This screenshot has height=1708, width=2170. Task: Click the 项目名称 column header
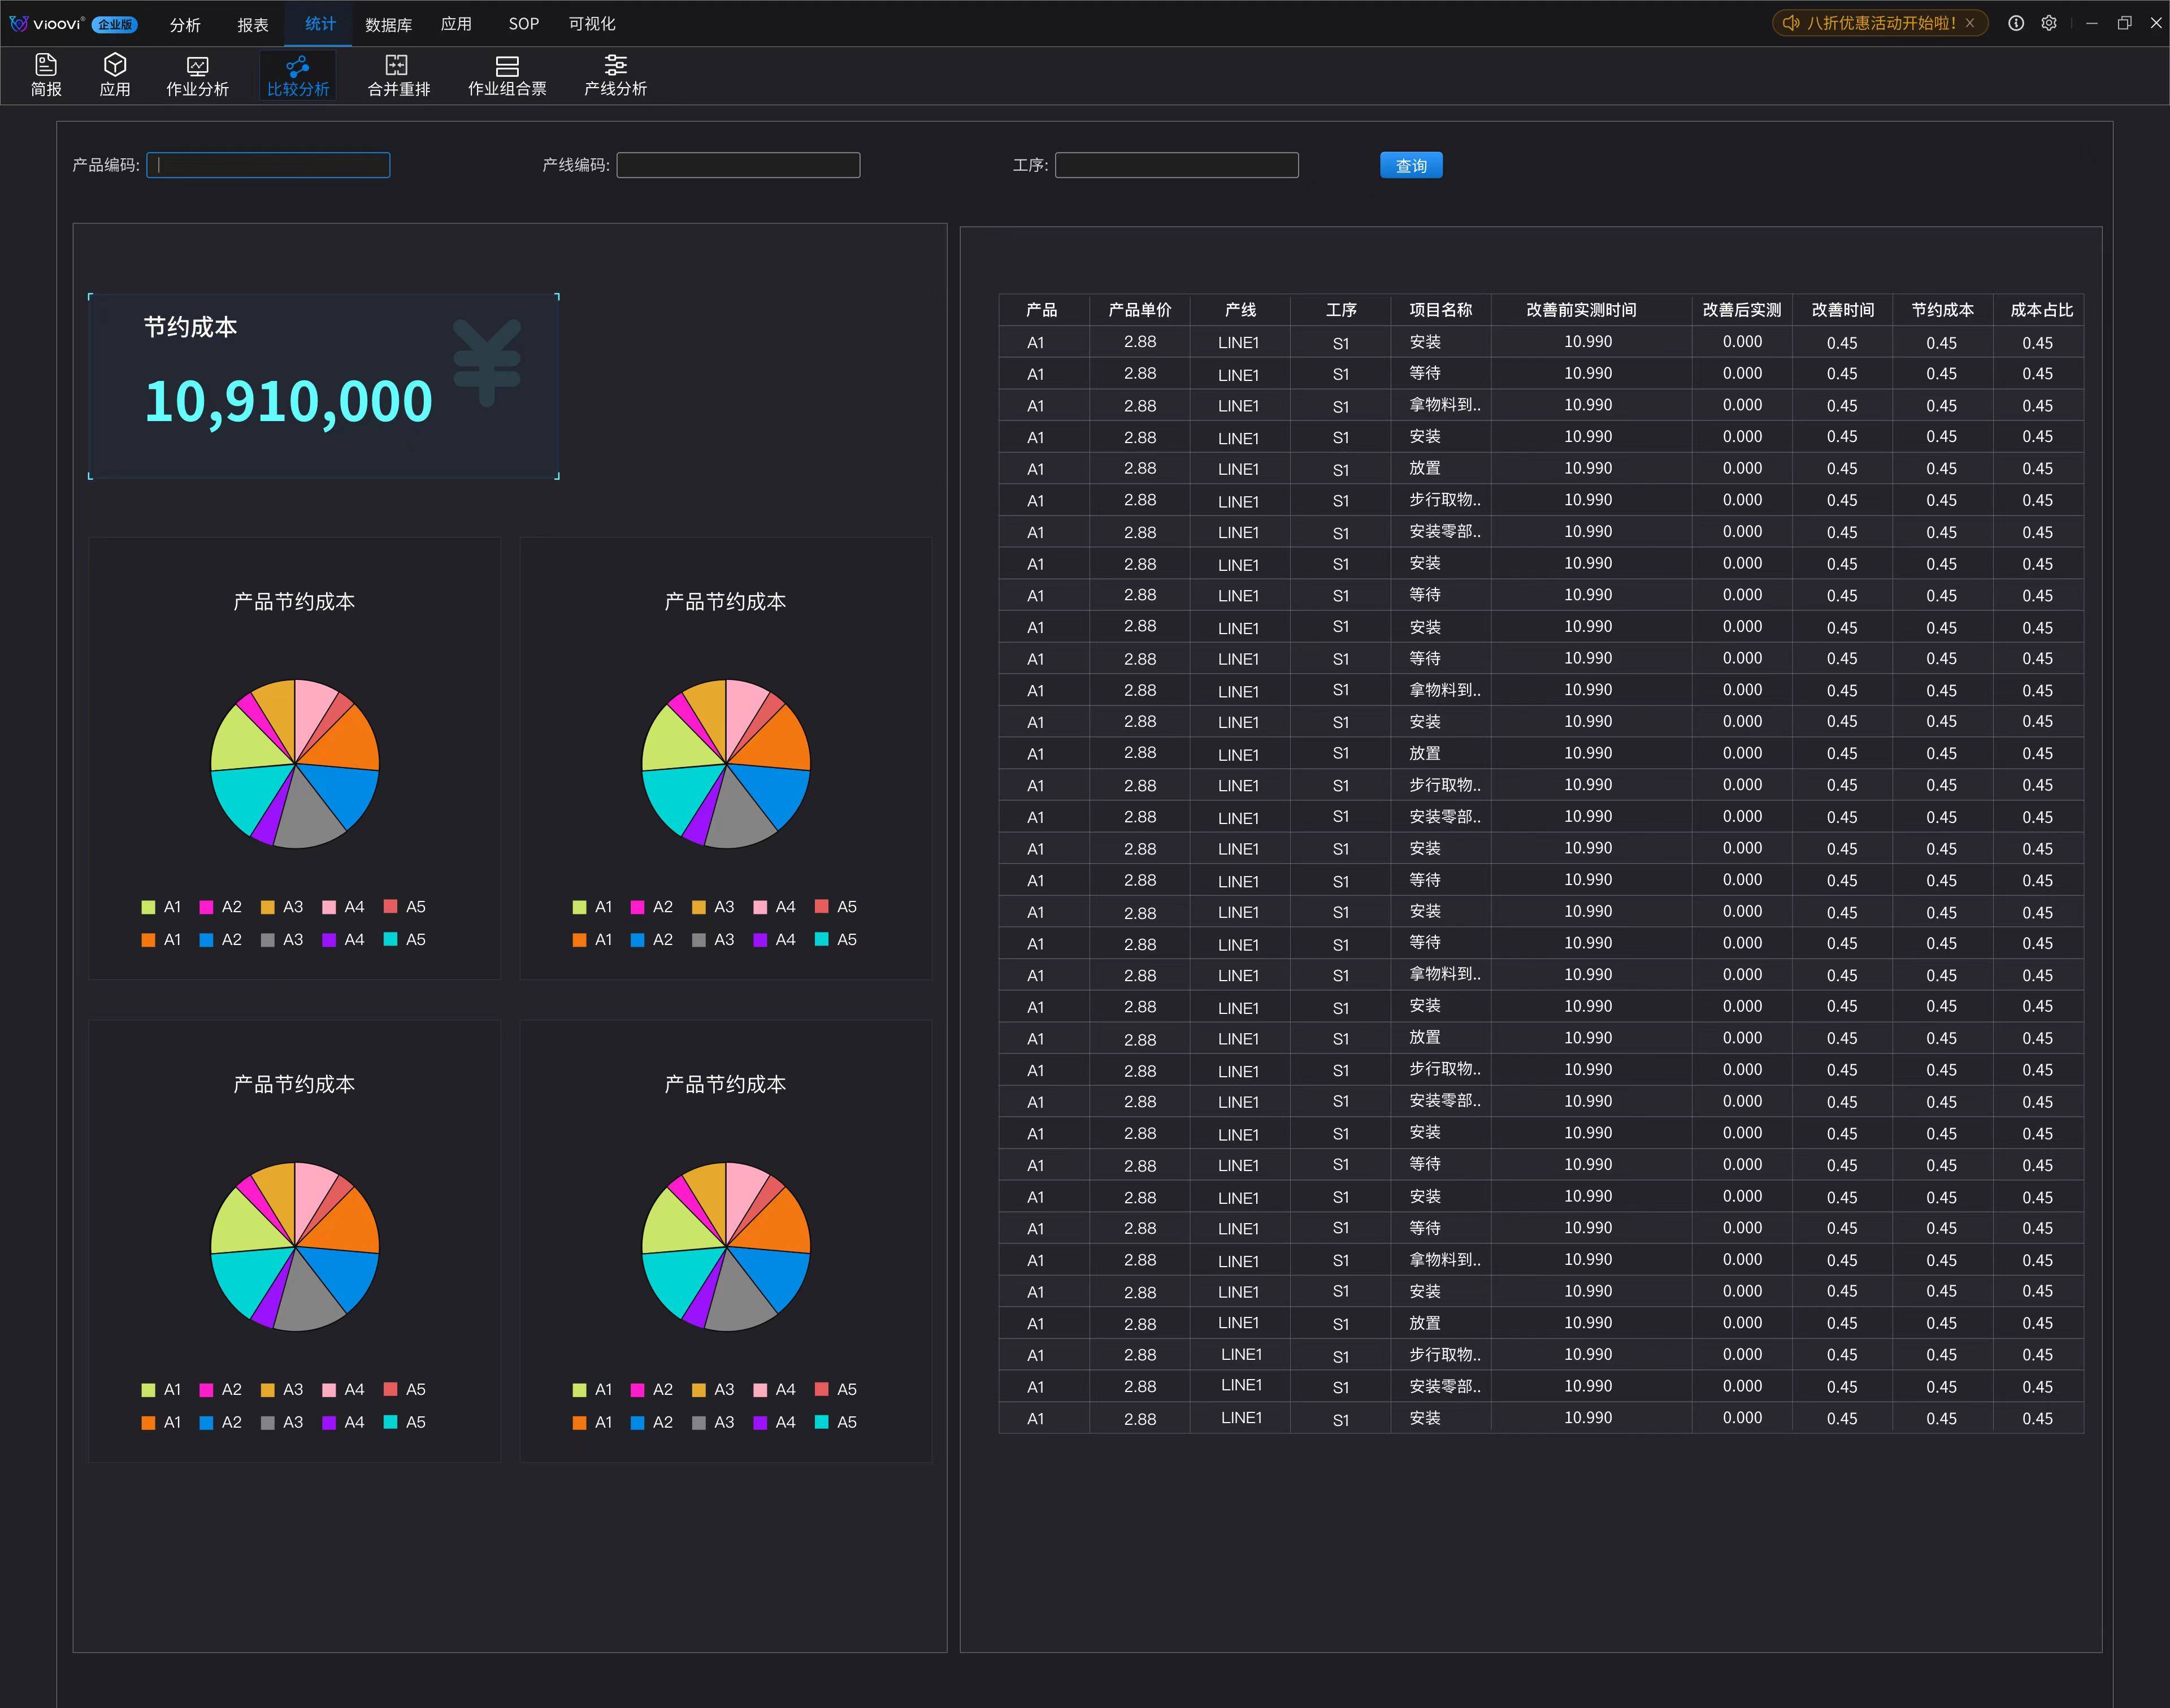tap(1441, 310)
